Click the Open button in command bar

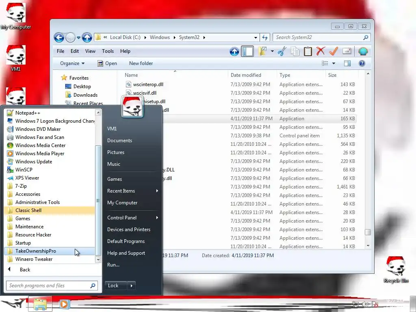click(107, 63)
